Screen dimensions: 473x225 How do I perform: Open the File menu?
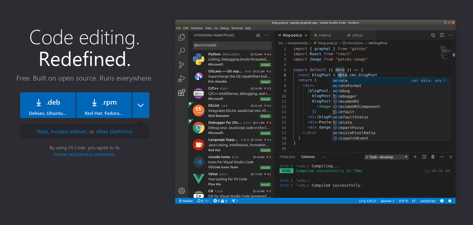(178, 28)
